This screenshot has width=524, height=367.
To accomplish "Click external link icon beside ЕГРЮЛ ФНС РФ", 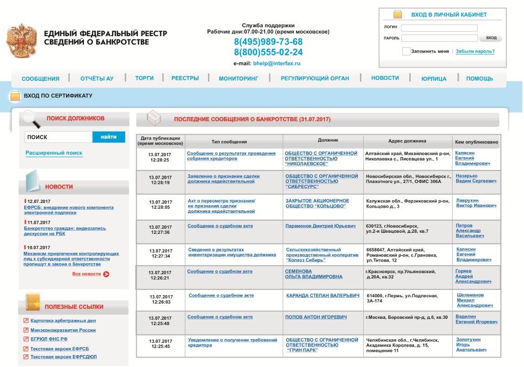I will 26,339.
